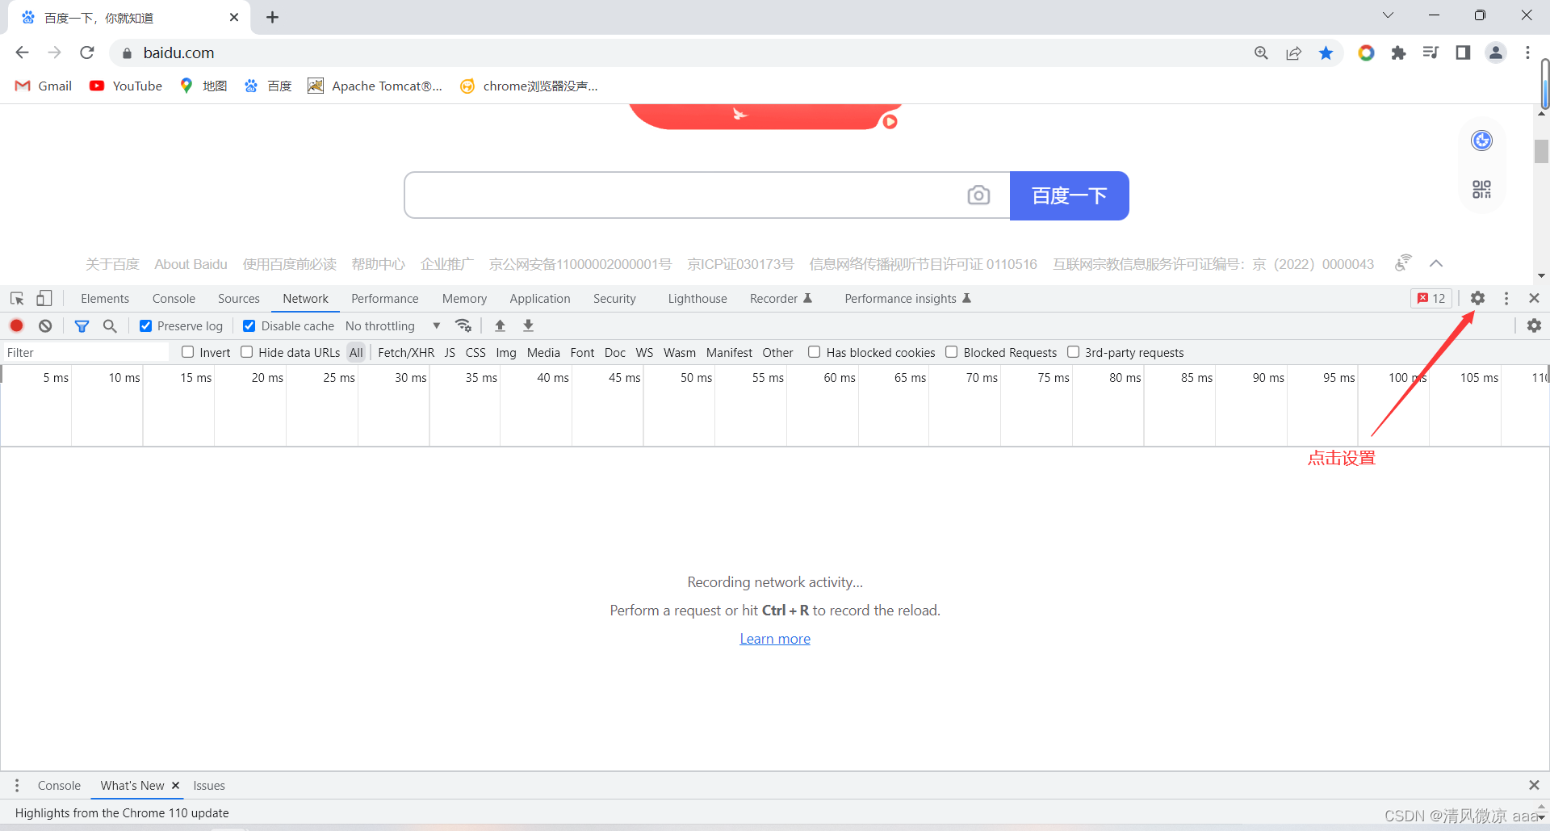Click the bookmark star icon
Screen dimensions: 1550x831
[x=1326, y=52]
